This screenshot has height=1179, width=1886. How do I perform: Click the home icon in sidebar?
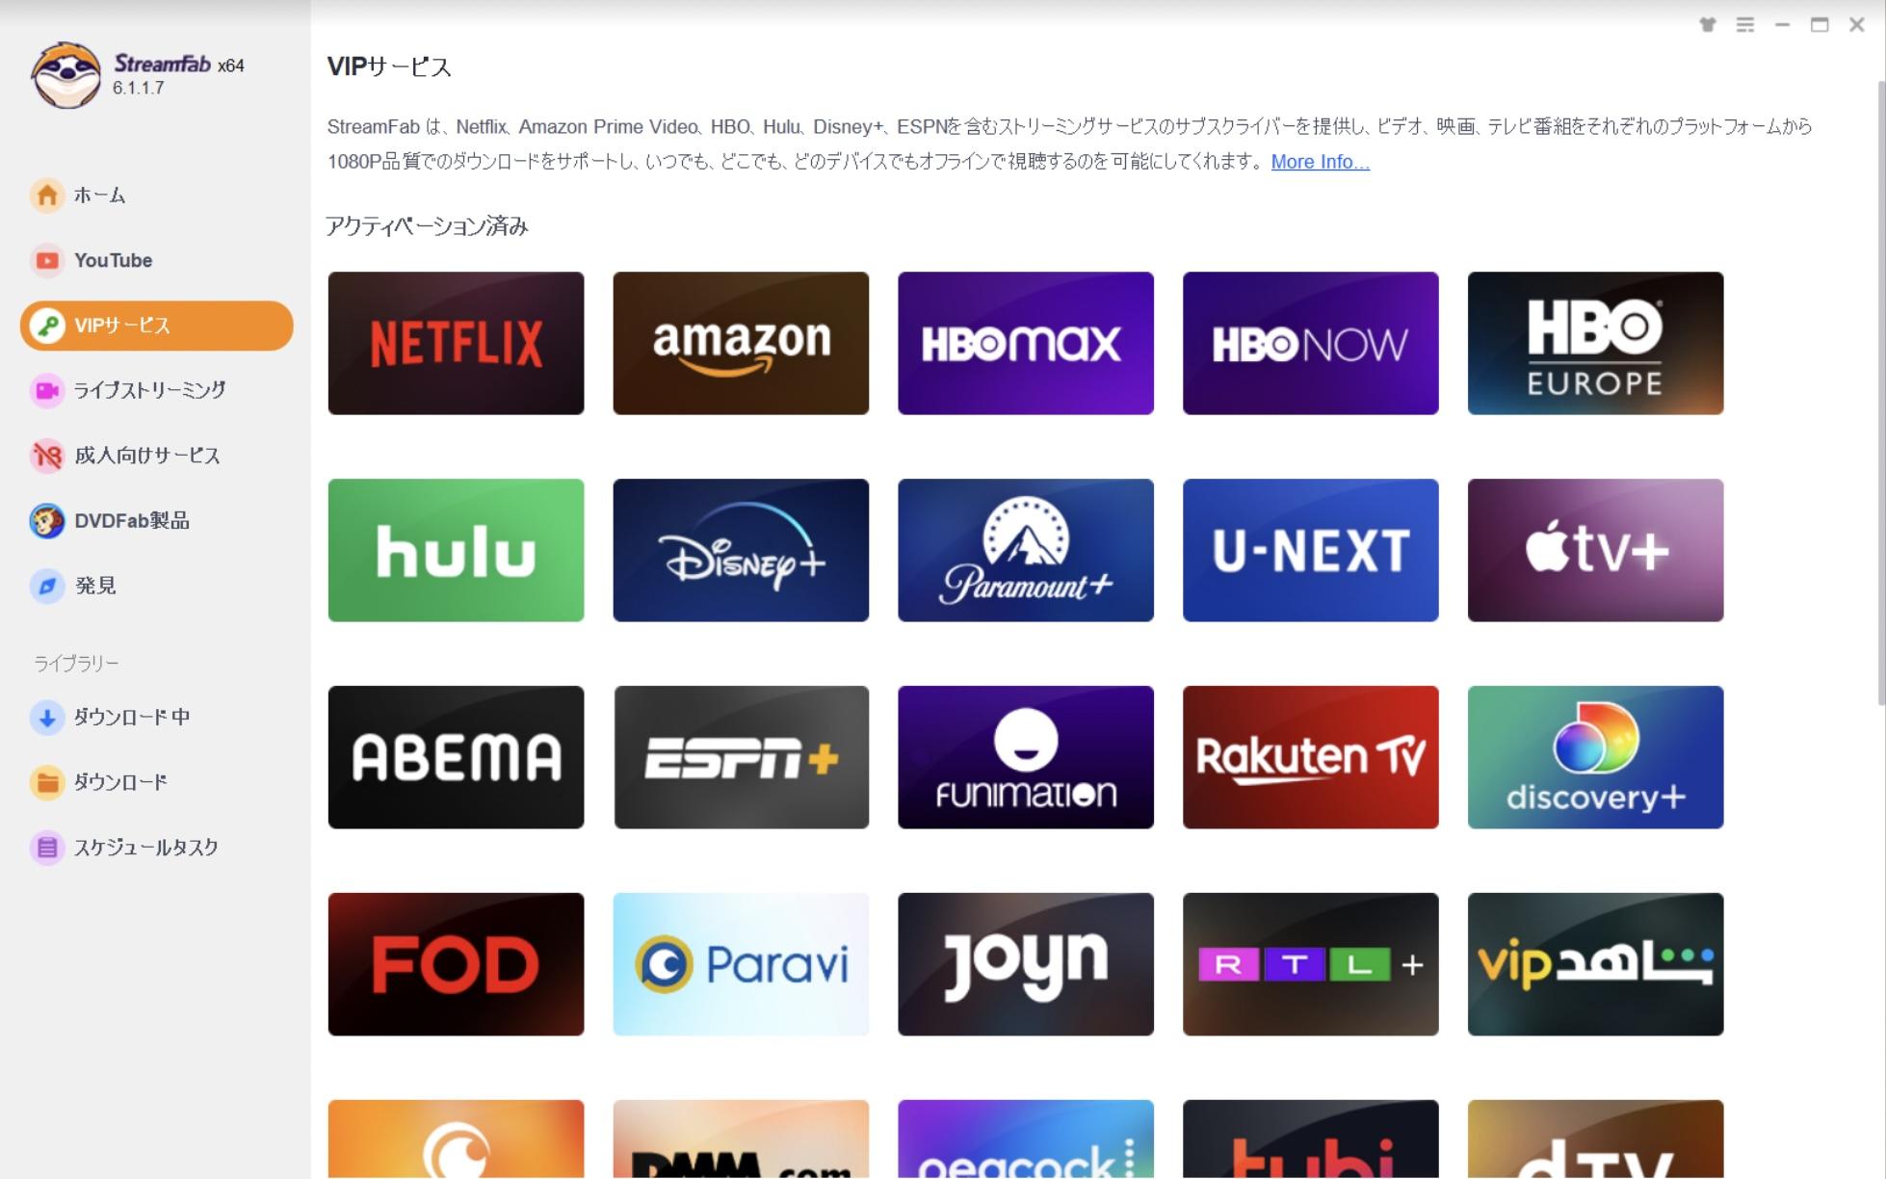pyautogui.click(x=46, y=195)
